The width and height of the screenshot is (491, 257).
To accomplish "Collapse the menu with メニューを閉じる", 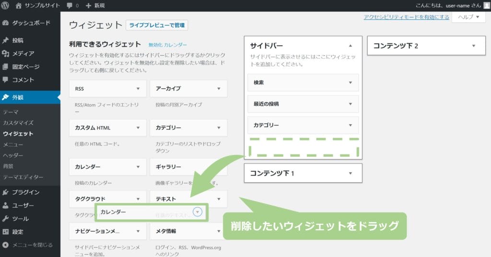I will pos(32,245).
